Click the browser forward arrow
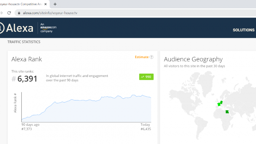This screenshot has height=144, width=256. pyautogui.click(x=2, y=13)
